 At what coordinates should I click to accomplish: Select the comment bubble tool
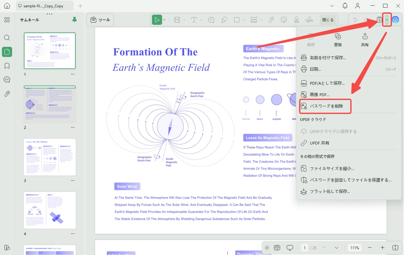point(211,20)
